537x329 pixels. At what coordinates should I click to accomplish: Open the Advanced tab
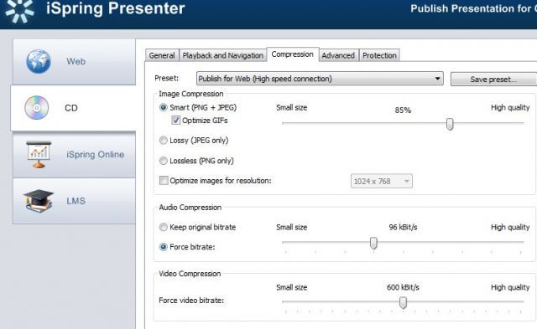[x=338, y=55]
